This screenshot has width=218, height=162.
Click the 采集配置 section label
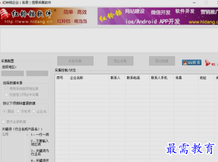(x=8, y=61)
